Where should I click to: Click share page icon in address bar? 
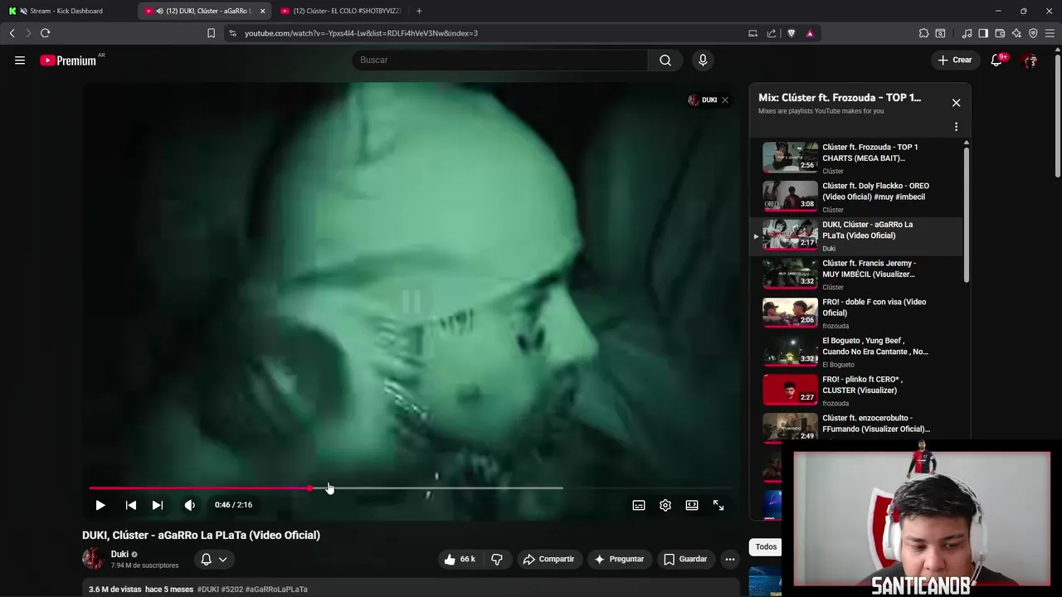772,33
